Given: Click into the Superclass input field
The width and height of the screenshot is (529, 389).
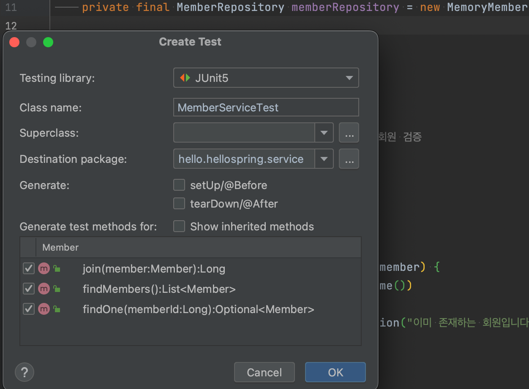Looking at the screenshot, I should pyautogui.click(x=244, y=133).
